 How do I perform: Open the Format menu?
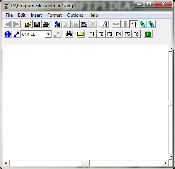pyautogui.click(x=55, y=15)
